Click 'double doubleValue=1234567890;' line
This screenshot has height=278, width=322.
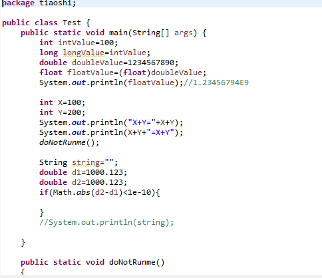click(x=108, y=63)
